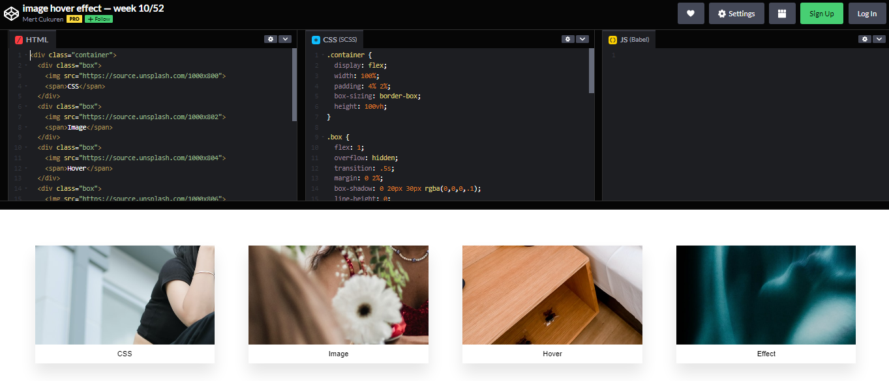This screenshot has width=889, height=381.
Task: Click the Log In button
Action: 867,13
